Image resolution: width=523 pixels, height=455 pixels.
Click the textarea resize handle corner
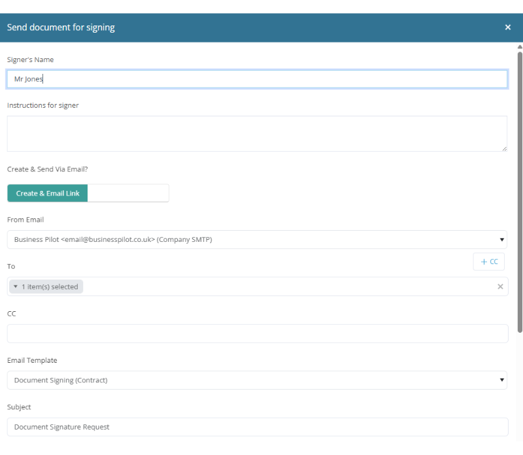tap(504, 149)
